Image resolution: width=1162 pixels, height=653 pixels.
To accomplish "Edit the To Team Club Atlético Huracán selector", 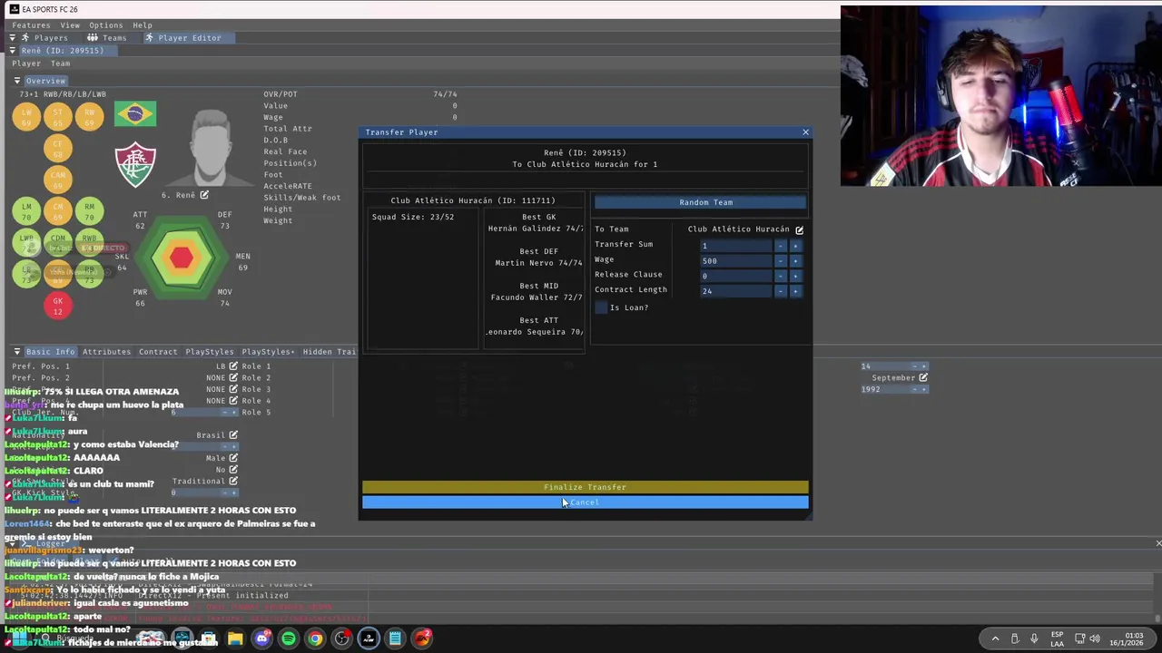I will tap(799, 229).
